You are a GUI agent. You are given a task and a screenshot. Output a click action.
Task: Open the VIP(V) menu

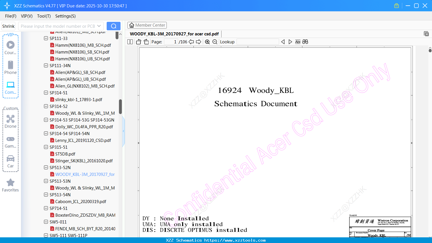(x=27, y=16)
